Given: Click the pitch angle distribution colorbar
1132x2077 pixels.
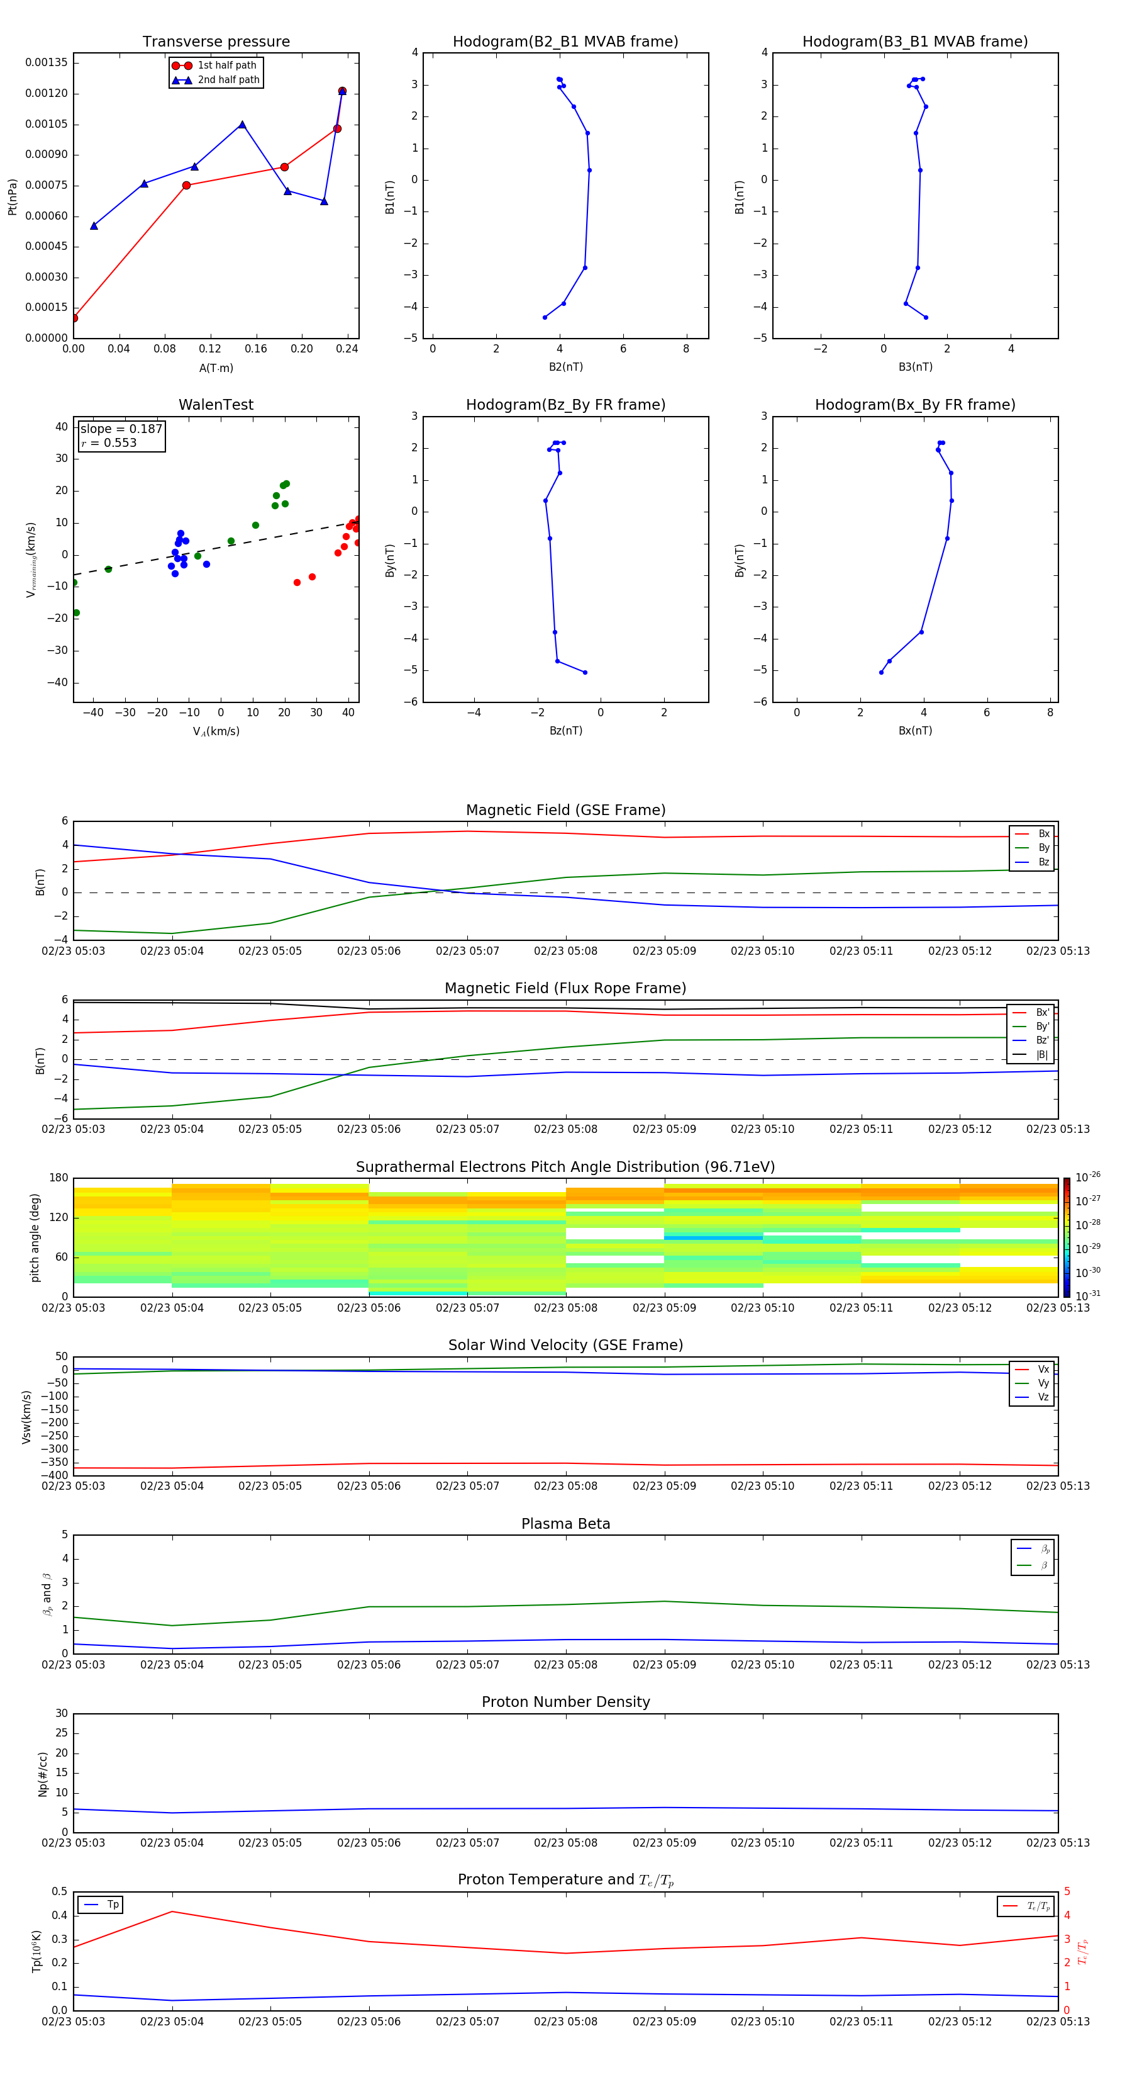Looking at the screenshot, I should pos(1067,1237).
